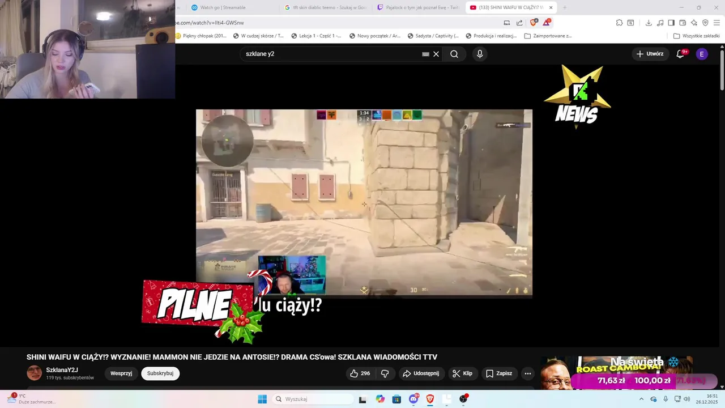Close the SHINI WAIFU W CIĄŻY tab
The height and width of the screenshot is (408, 725).
point(551,7)
